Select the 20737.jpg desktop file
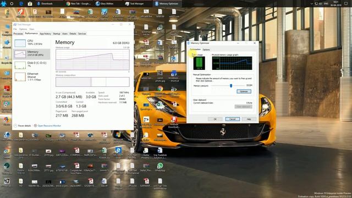Screen dimensions: 352x198 (48, 167)
